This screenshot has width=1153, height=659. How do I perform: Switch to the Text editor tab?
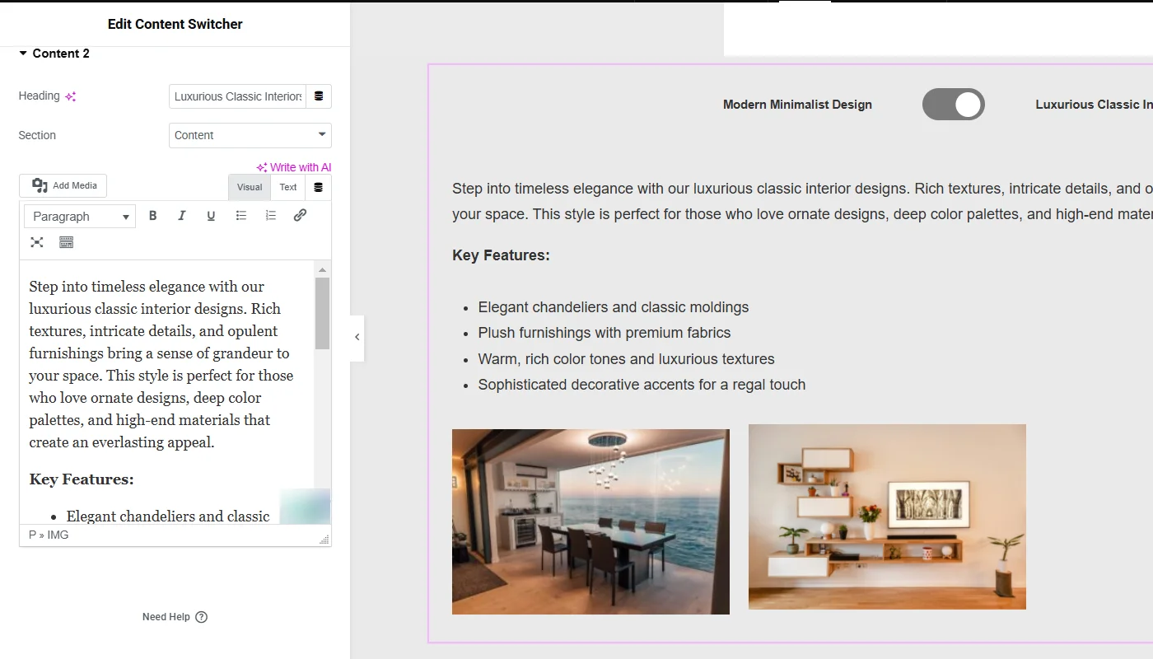click(x=288, y=187)
